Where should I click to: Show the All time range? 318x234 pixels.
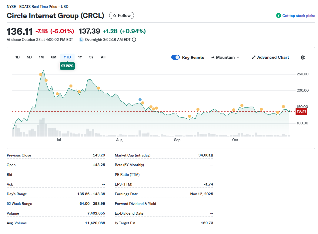tap(103, 57)
